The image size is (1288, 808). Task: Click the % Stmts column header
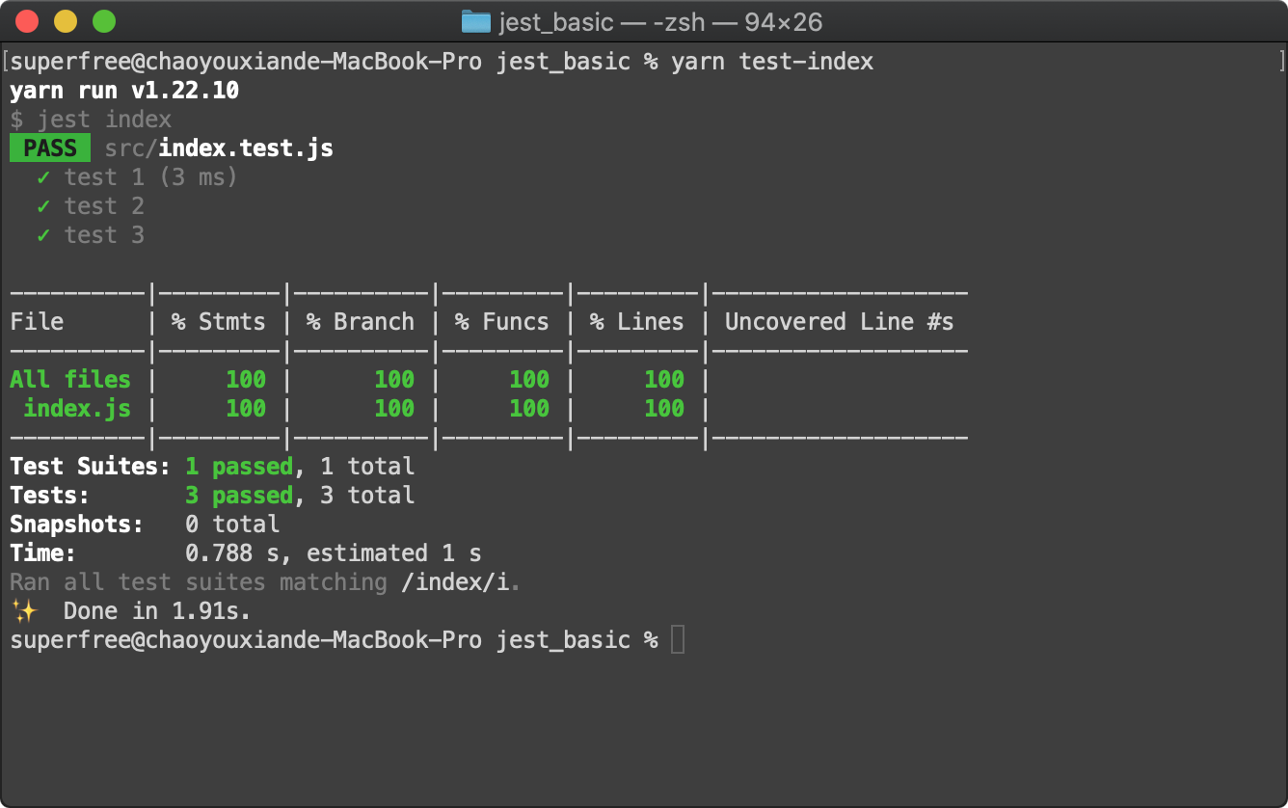click(x=218, y=322)
